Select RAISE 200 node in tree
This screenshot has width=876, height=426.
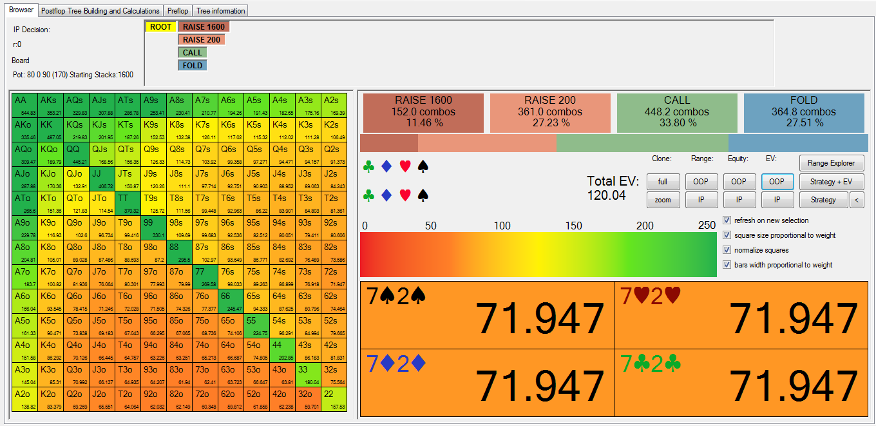coord(202,39)
